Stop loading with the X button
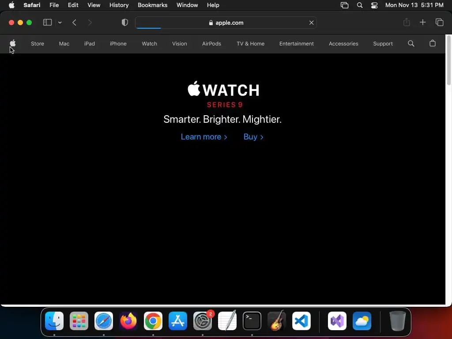The width and height of the screenshot is (452, 339). [311, 23]
